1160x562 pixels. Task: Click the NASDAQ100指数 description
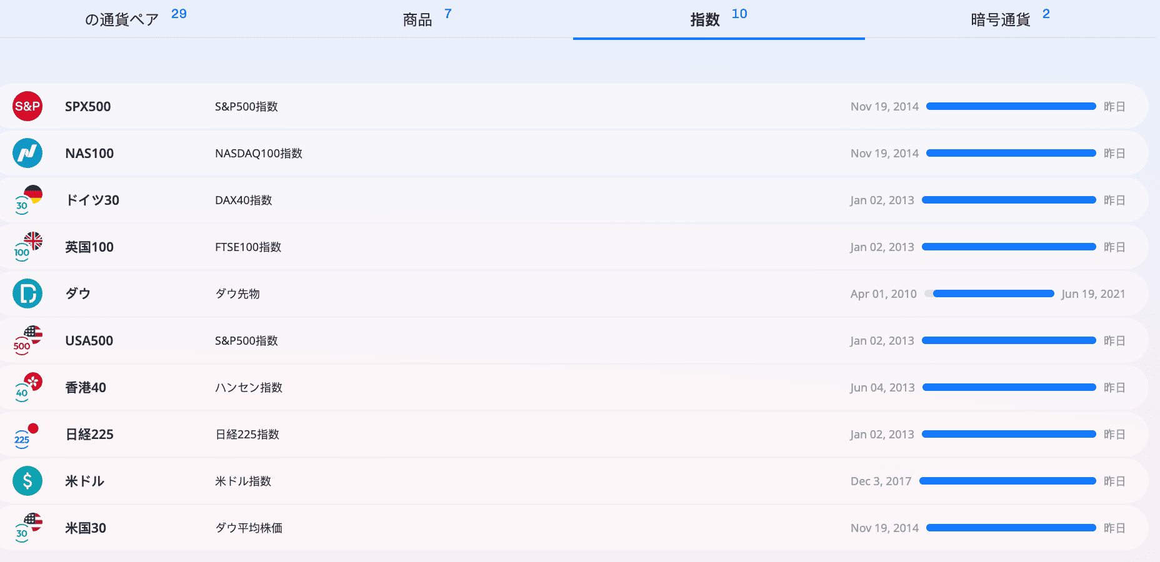coord(259,154)
